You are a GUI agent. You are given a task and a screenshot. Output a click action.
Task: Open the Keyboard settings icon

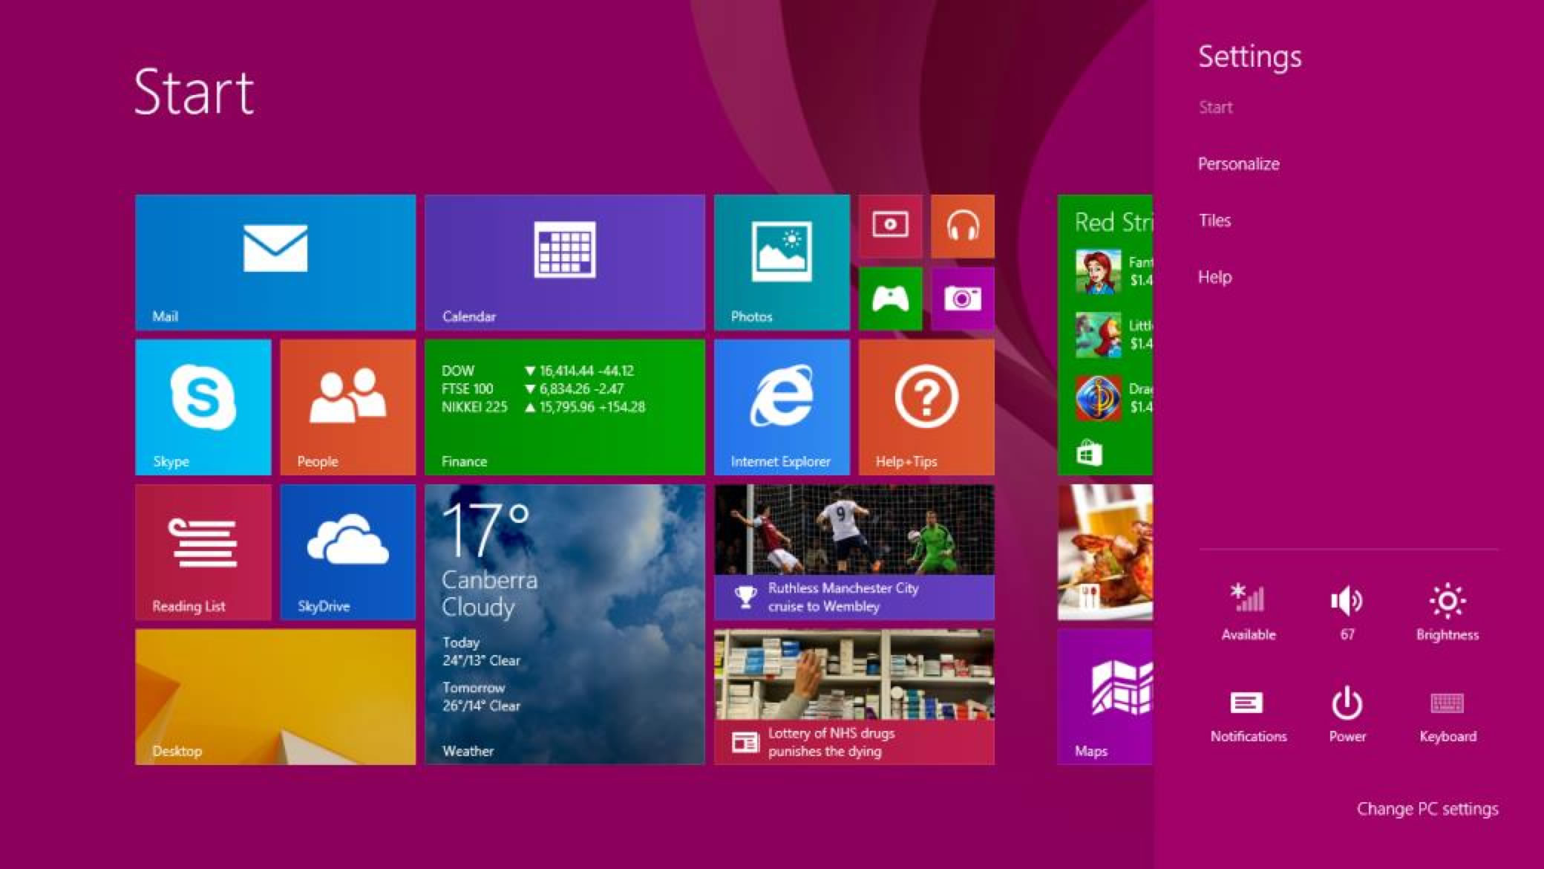pos(1446,702)
